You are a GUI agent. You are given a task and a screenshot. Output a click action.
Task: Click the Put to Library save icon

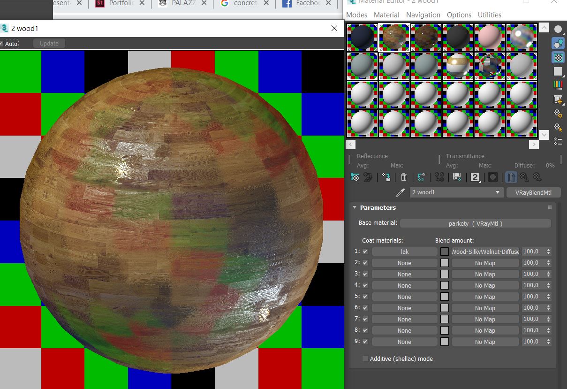[457, 177]
